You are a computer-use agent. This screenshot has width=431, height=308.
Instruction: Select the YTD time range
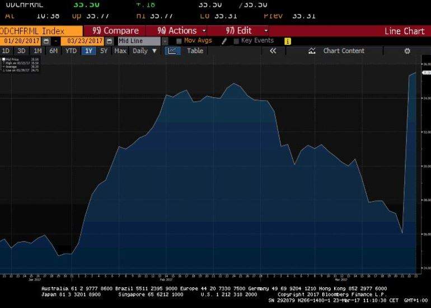[71, 51]
